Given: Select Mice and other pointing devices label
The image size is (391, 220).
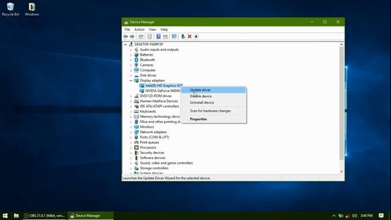Looking at the screenshot, I should pyautogui.click(x=160, y=122).
